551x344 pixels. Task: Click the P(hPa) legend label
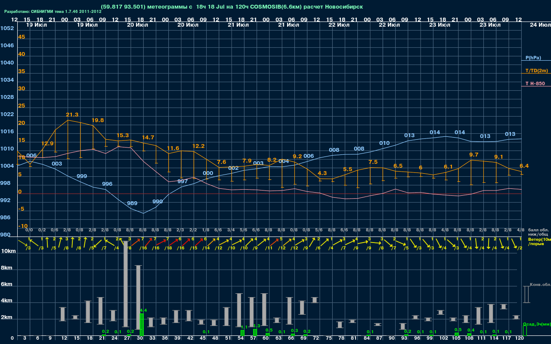(x=533, y=58)
